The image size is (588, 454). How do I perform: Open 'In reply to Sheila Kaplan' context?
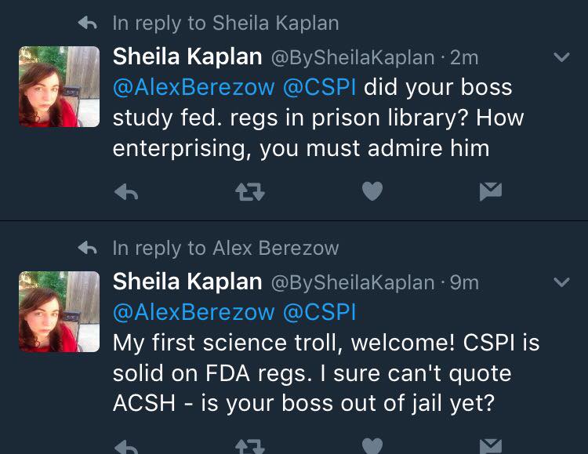[225, 24]
